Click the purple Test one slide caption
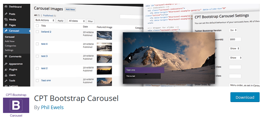The image size is (267, 120). pos(145,70)
